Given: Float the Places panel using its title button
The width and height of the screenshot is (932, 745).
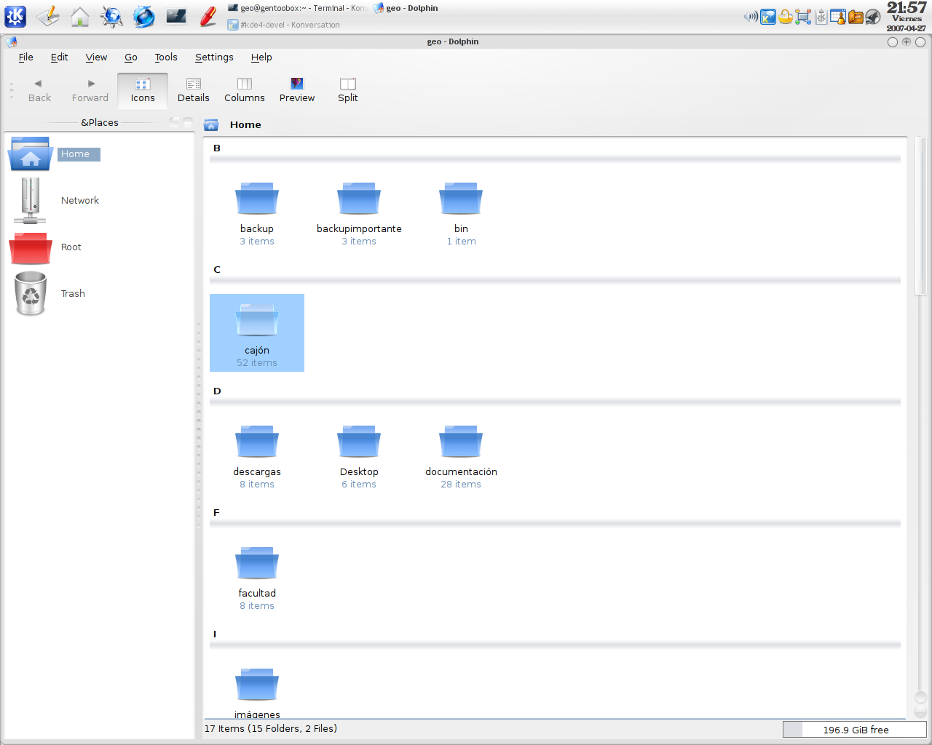Looking at the screenshot, I should [x=175, y=121].
